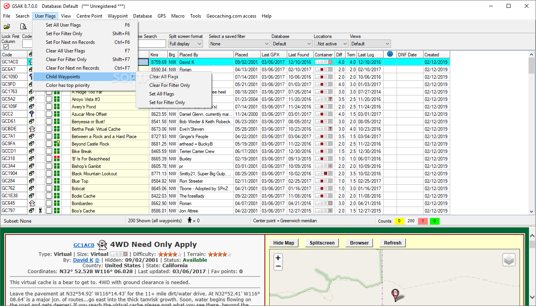The width and height of the screenshot is (536, 306).
Task: Check the user flag for Berryessa or Bust!
Action: [49, 122]
